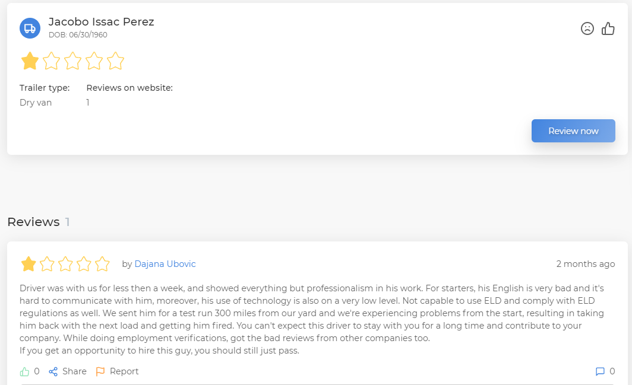Like the review using green thumbs up

tap(25, 371)
